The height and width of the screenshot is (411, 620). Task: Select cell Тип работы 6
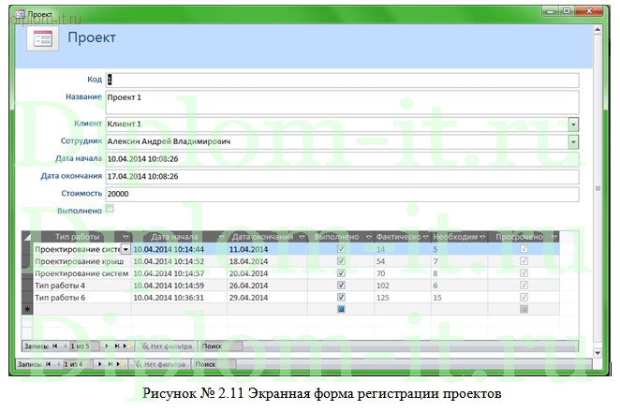click(81, 297)
